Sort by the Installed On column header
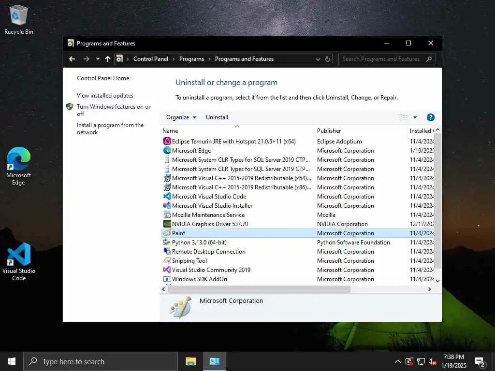The width and height of the screenshot is (495, 371). [421, 130]
